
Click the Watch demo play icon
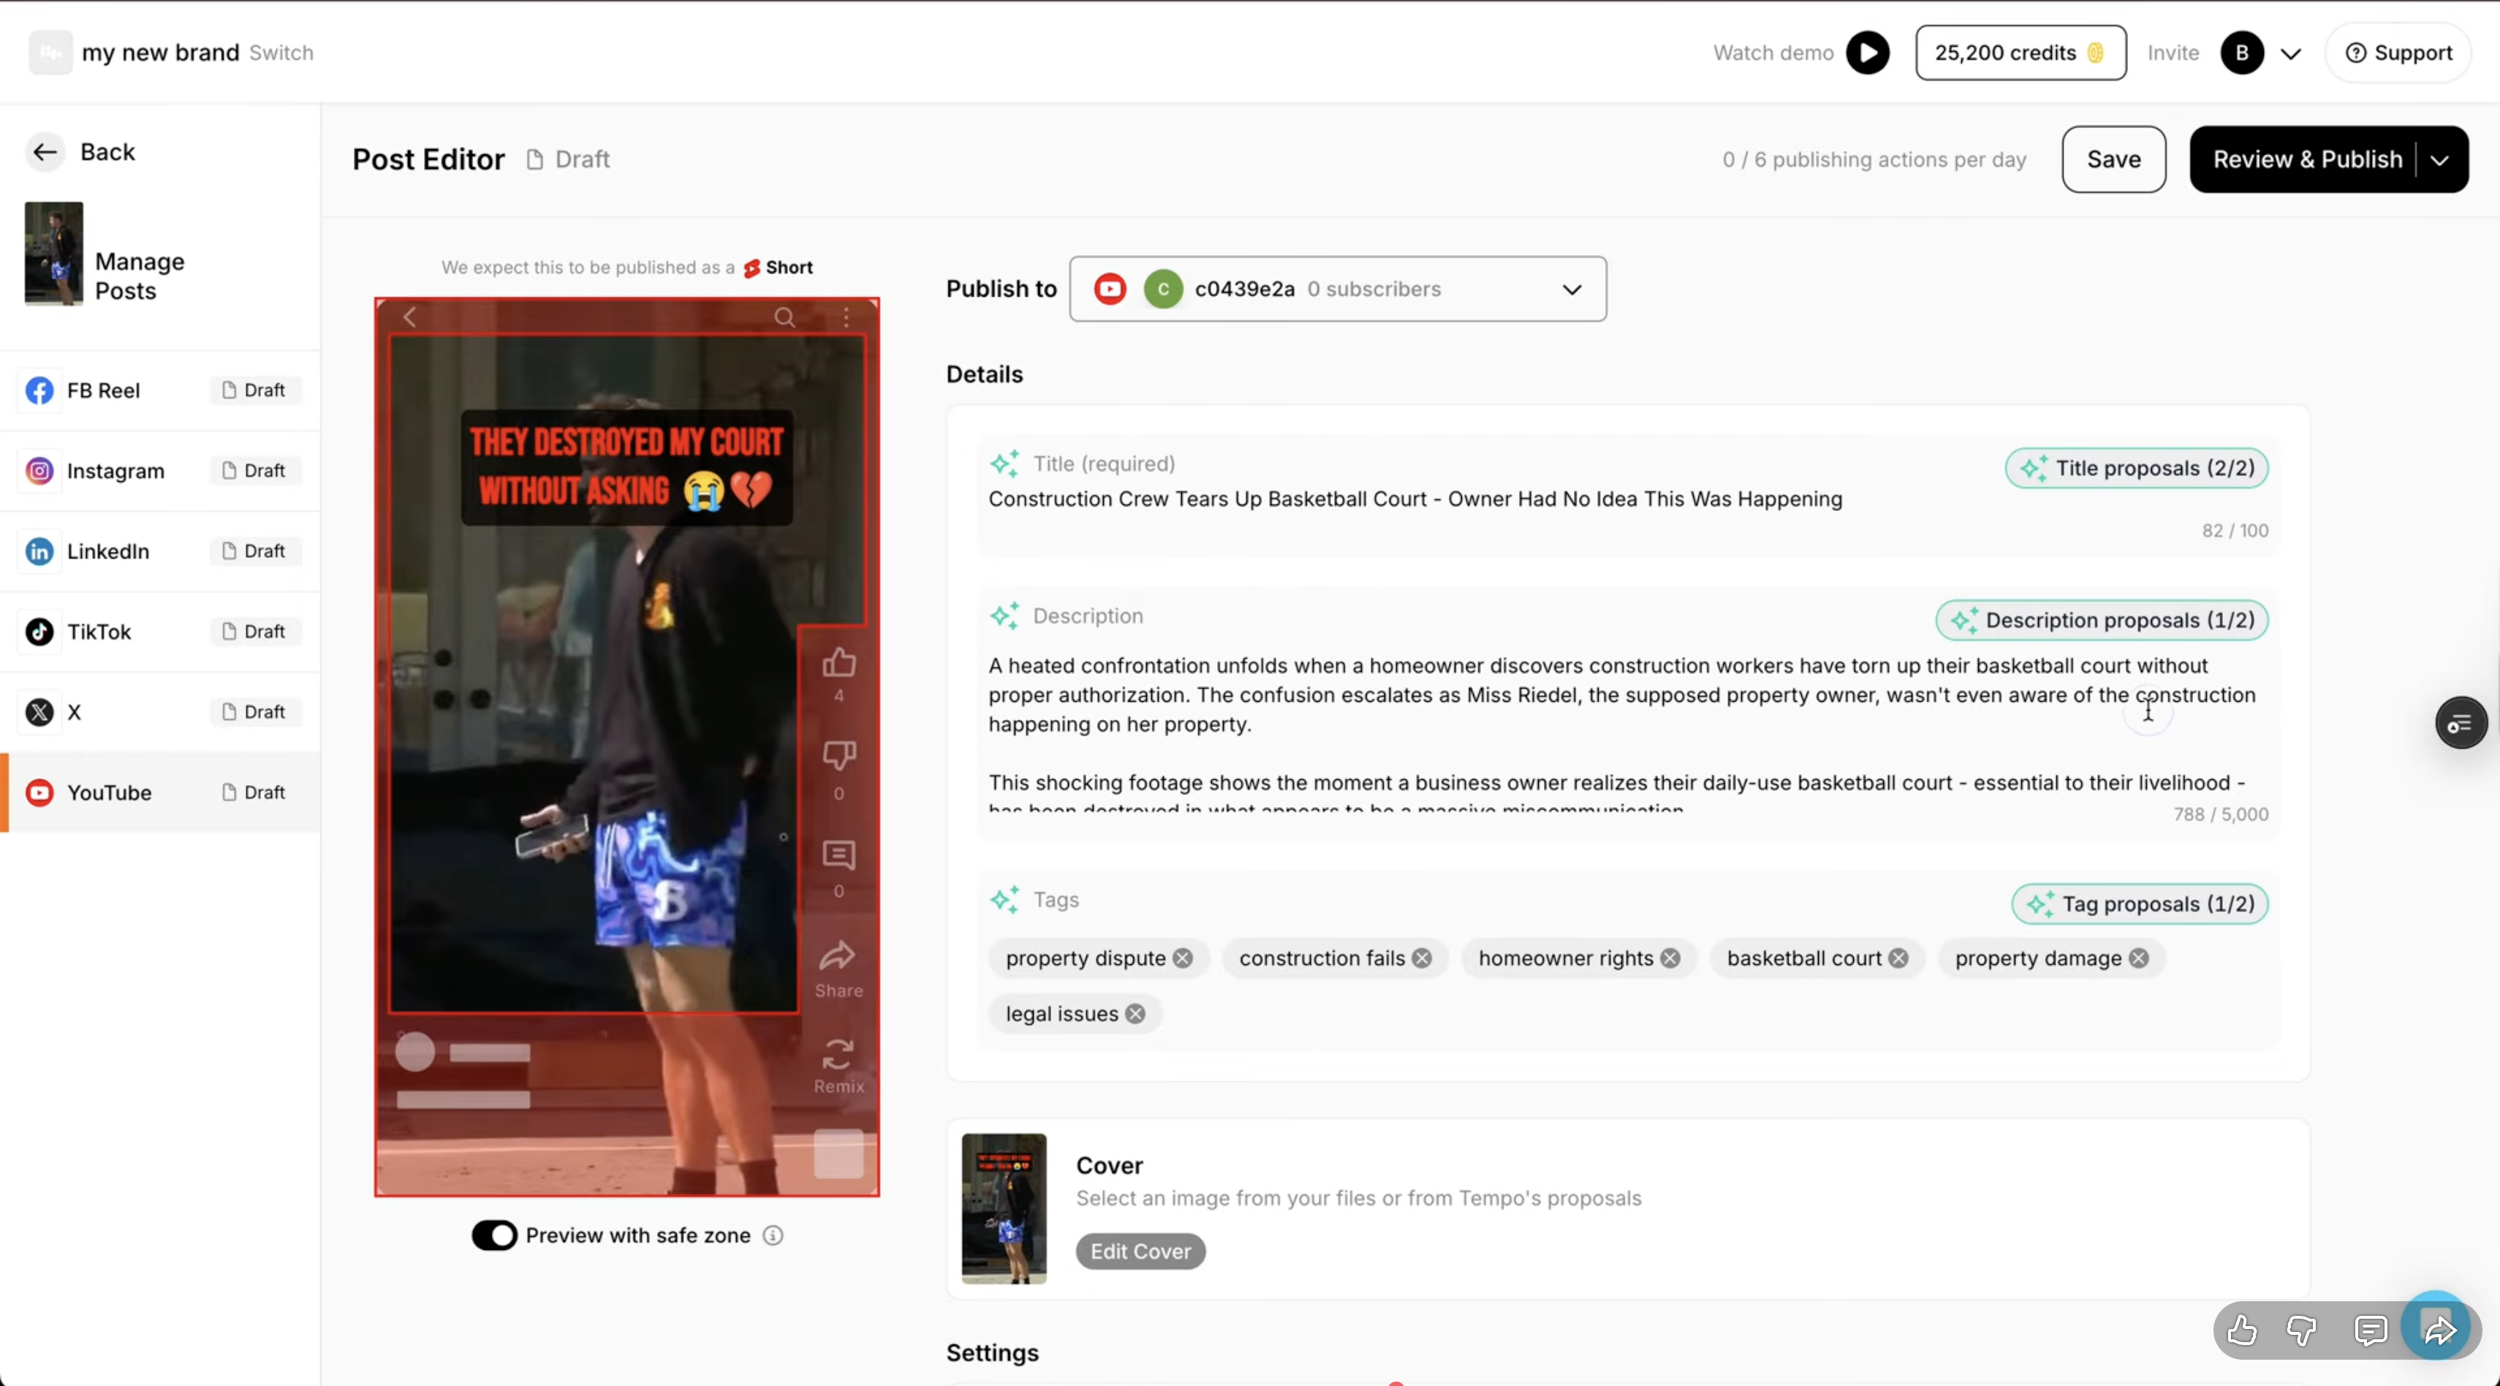(x=1867, y=53)
